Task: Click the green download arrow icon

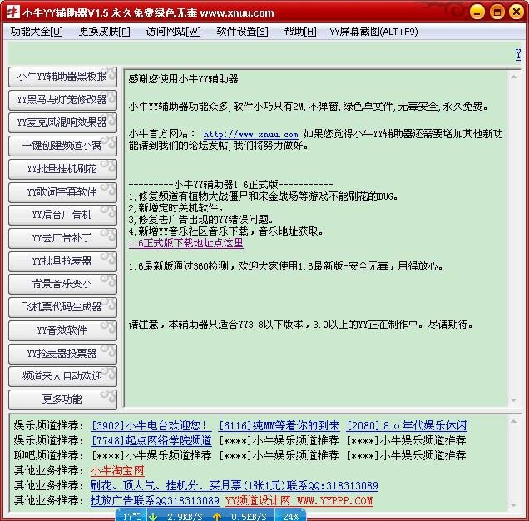Action: [x=154, y=517]
